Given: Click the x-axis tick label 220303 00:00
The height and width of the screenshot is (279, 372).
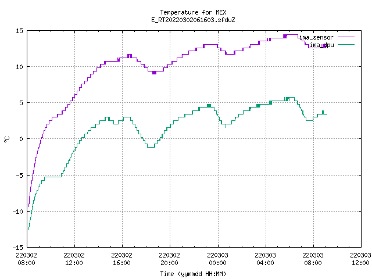Looking at the screenshot, I should (x=217, y=259).
